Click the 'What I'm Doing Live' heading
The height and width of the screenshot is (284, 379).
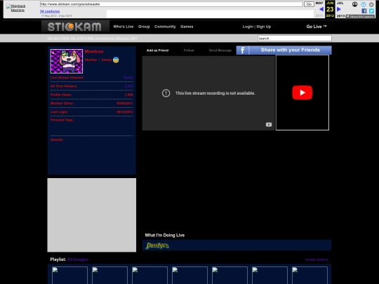165,235
